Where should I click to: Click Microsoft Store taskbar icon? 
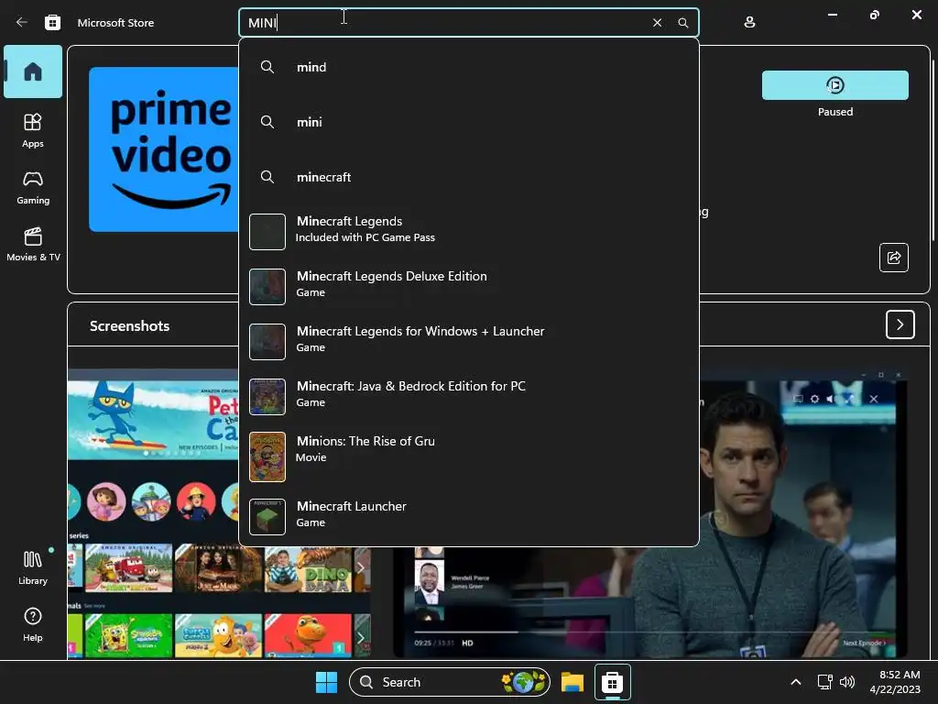[612, 682]
